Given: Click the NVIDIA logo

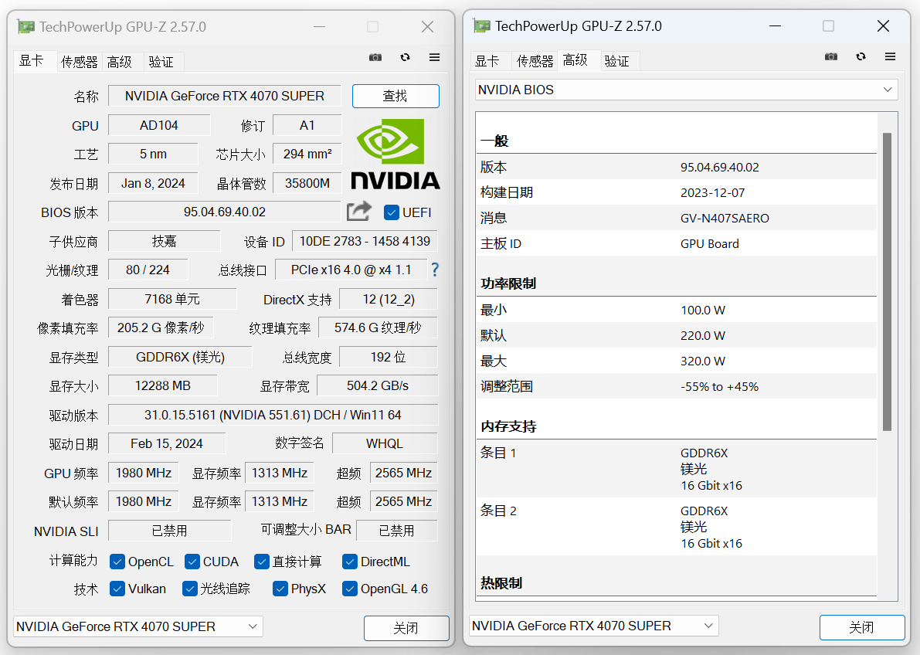Looking at the screenshot, I should pyautogui.click(x=395, y=153).
